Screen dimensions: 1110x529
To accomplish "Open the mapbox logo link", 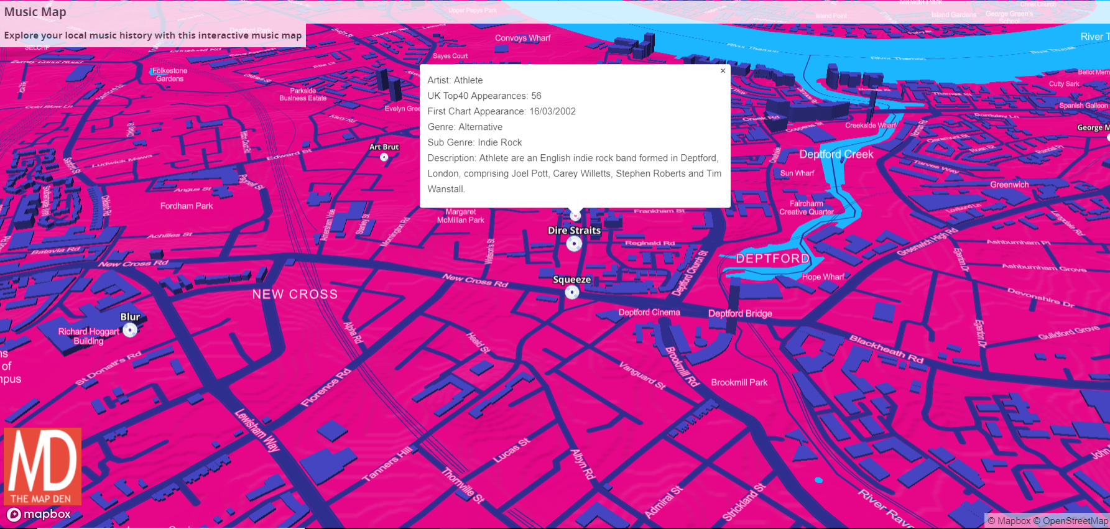I will tap(39, 515).
